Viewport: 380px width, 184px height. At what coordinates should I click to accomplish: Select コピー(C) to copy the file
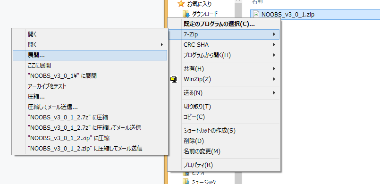224,117
